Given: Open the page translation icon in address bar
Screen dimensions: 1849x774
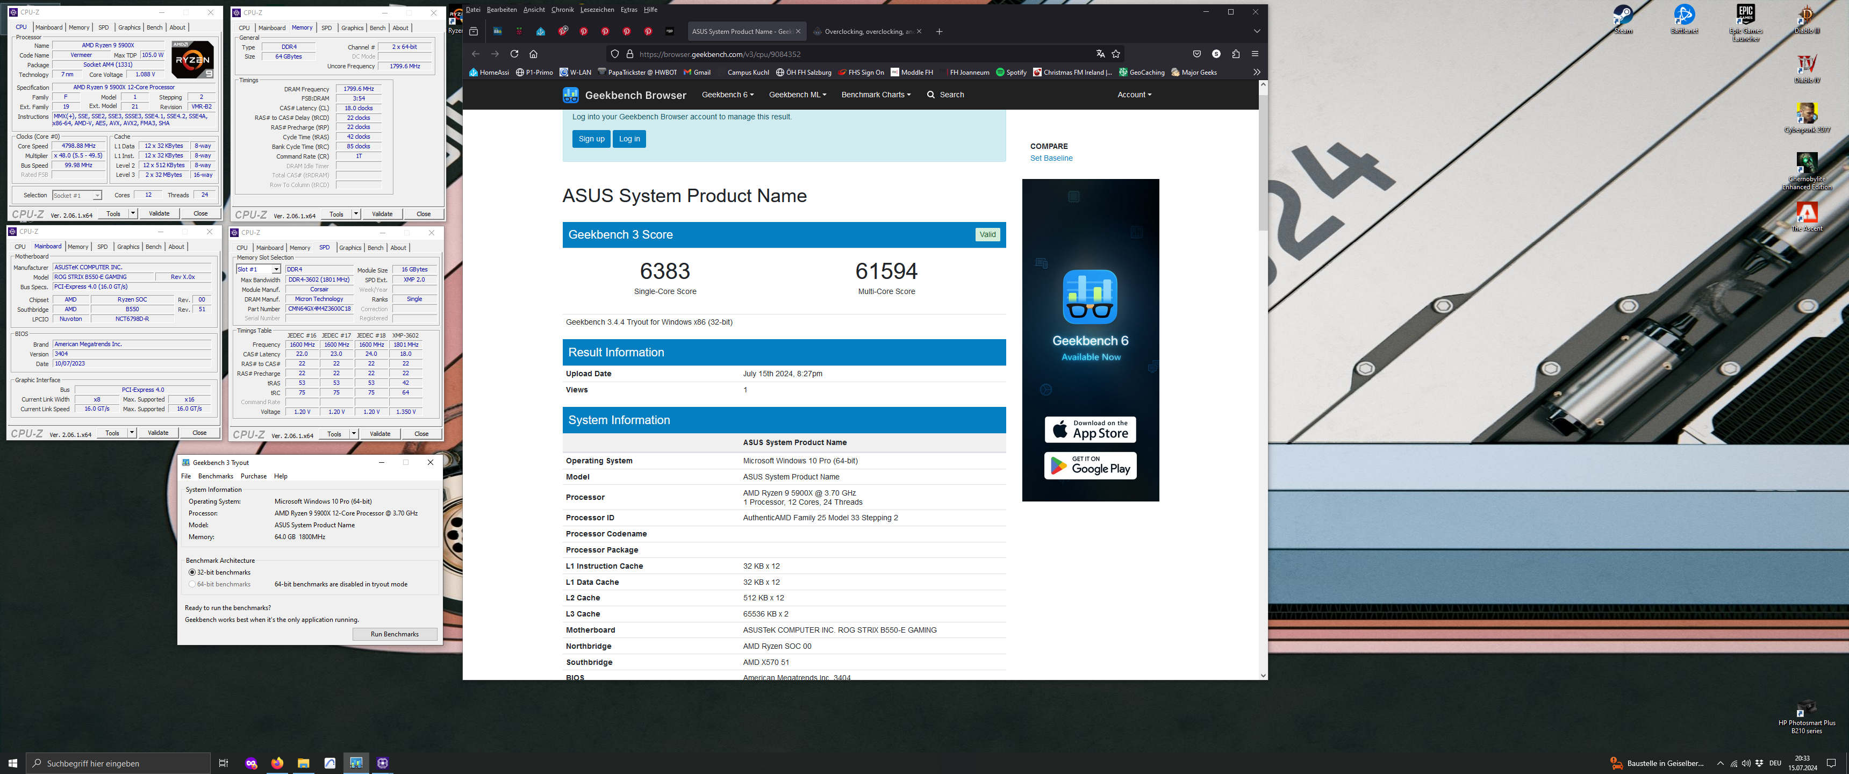Looking at the screenshot, I should 1100,54.
